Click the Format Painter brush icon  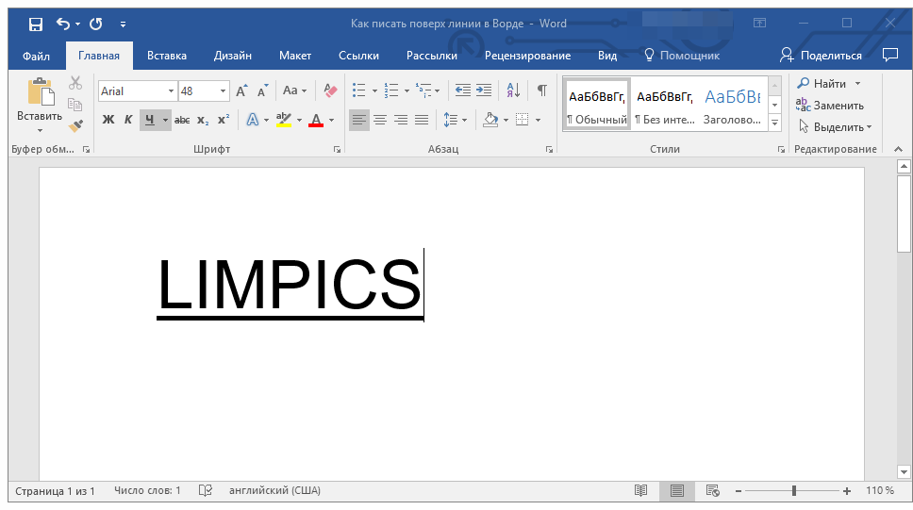click(x=75, y=125)
